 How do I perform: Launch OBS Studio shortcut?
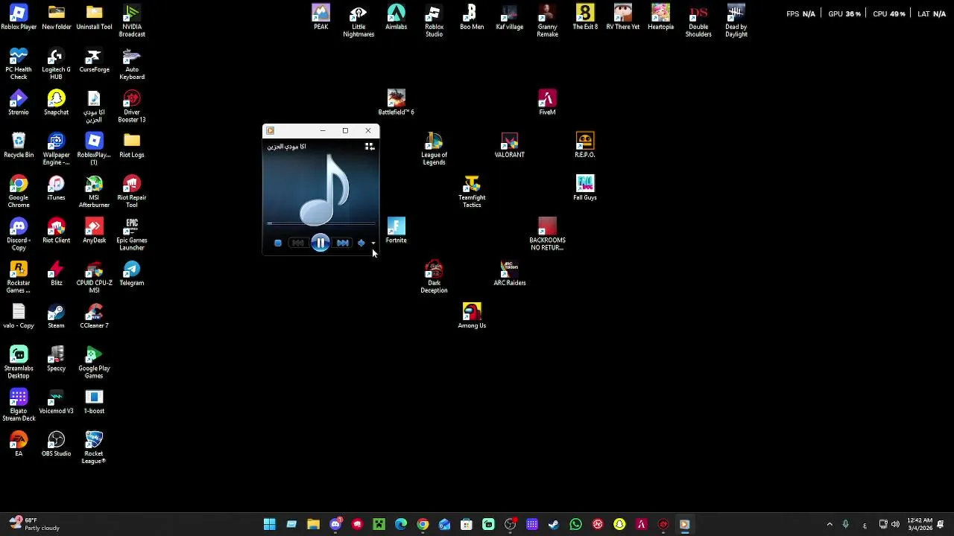[57, 444]
